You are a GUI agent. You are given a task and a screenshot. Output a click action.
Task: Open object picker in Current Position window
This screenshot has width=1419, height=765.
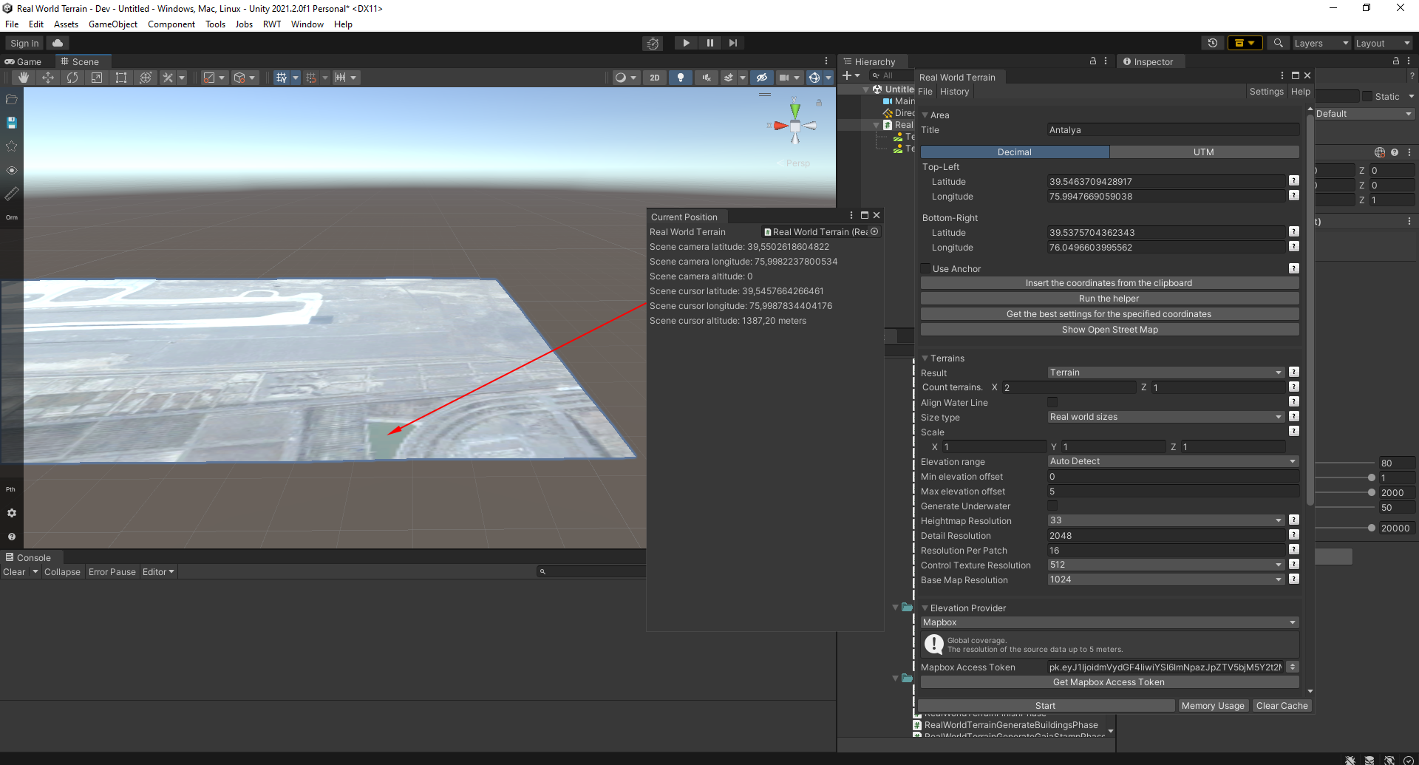pyautogui.click(x=874, y=231)
